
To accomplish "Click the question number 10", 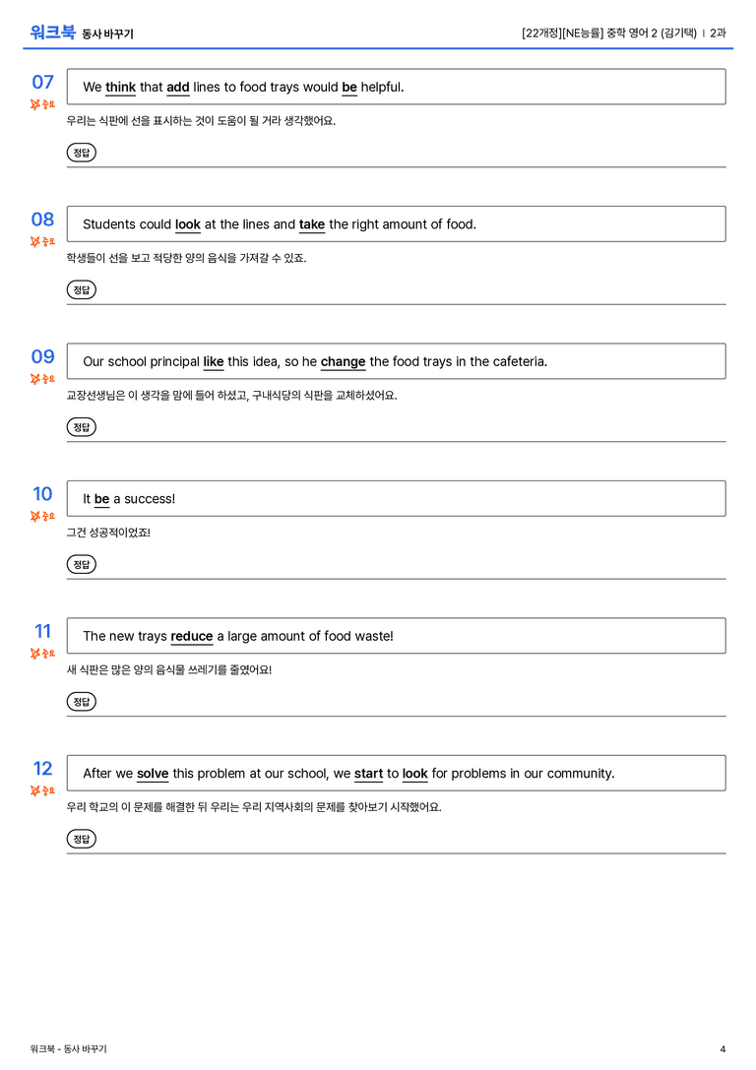I will pos(42,493).
